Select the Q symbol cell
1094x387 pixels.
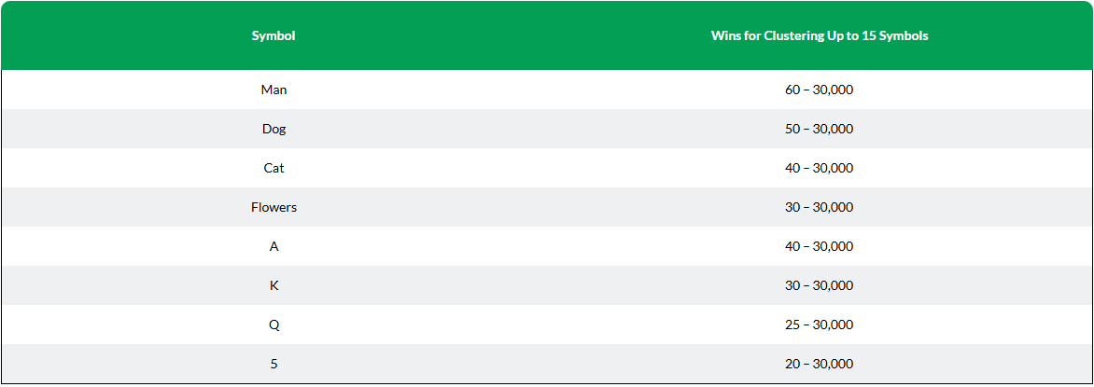pyautogui.click(x=273, y=325)
